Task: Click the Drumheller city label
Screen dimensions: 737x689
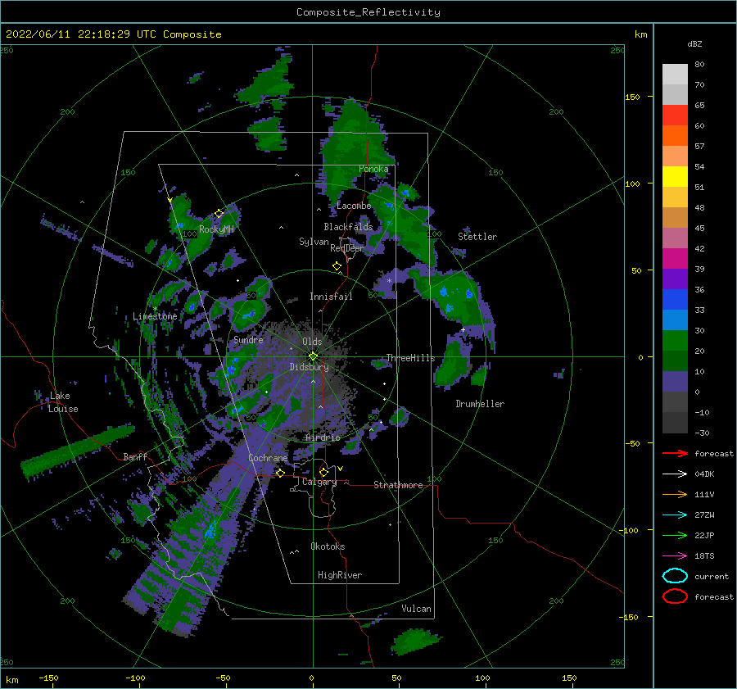Action: click(480, 404)
